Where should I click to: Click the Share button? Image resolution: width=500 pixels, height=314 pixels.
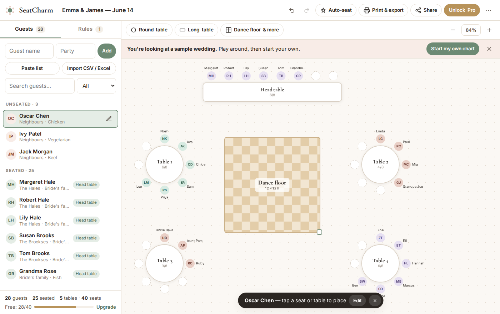(426, 10)
